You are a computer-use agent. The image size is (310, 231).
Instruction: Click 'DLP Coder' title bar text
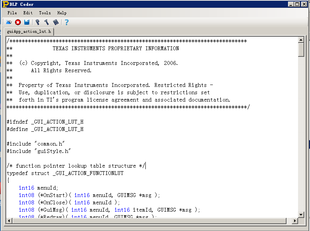click(22, 4)
